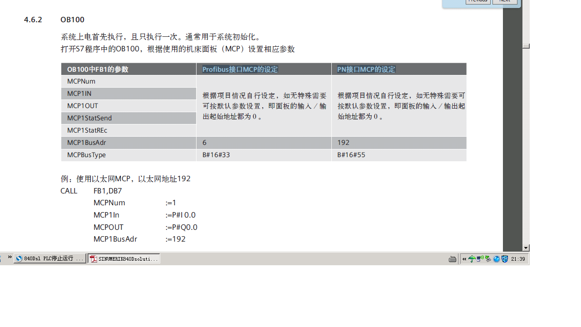
Task: Click the Safely Remove Hardware tray icon
Action: tap(488, 259)
